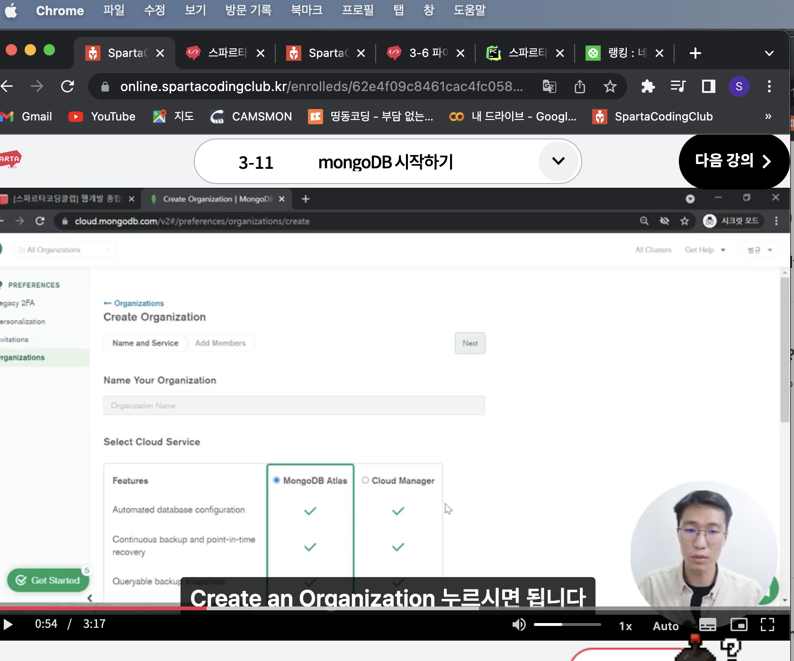
Task: Open Get Help dropdown in video
Action: 705,250
